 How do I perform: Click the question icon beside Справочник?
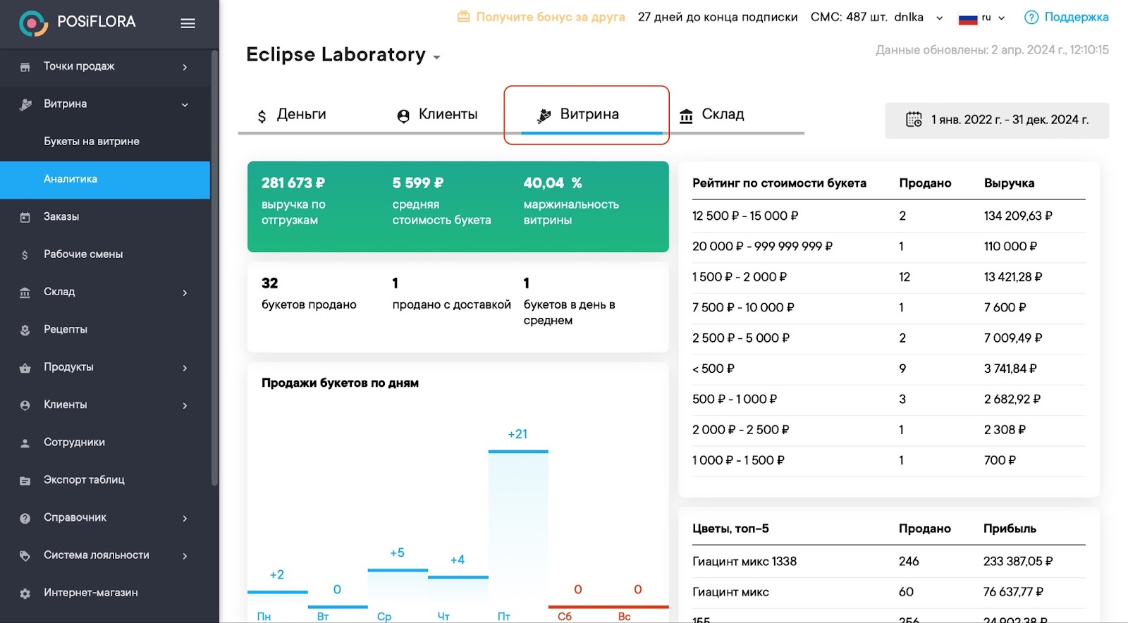25,518
